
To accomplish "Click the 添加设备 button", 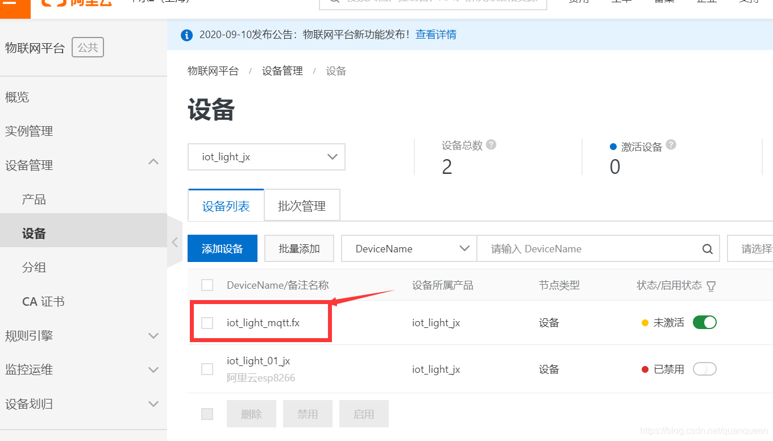I will [x=222, y=248].
